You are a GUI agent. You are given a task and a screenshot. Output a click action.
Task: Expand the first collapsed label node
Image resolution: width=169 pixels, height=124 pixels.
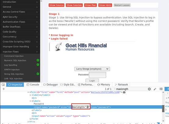[30, 95]
